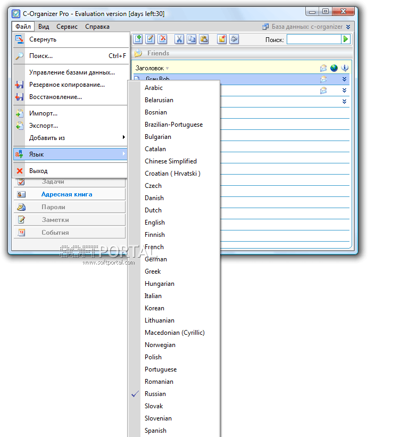Switch language to German
Viewport: 400px width, 437px height.
[x=174, y=259]
